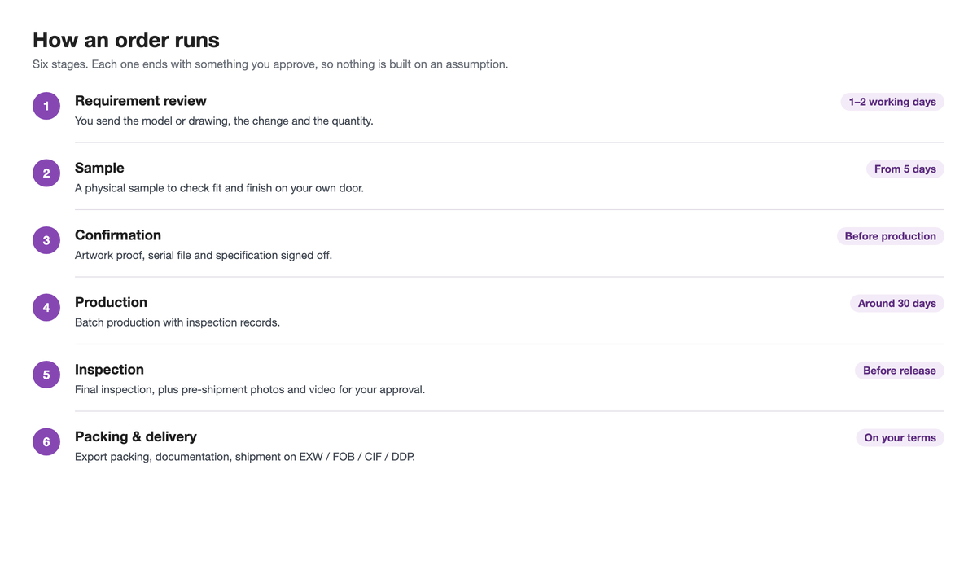Select the step 4 circle badge
This screenshot has height=570, width=977.
point(46,307)
